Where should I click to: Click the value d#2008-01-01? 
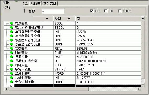(x=86, y=57)
